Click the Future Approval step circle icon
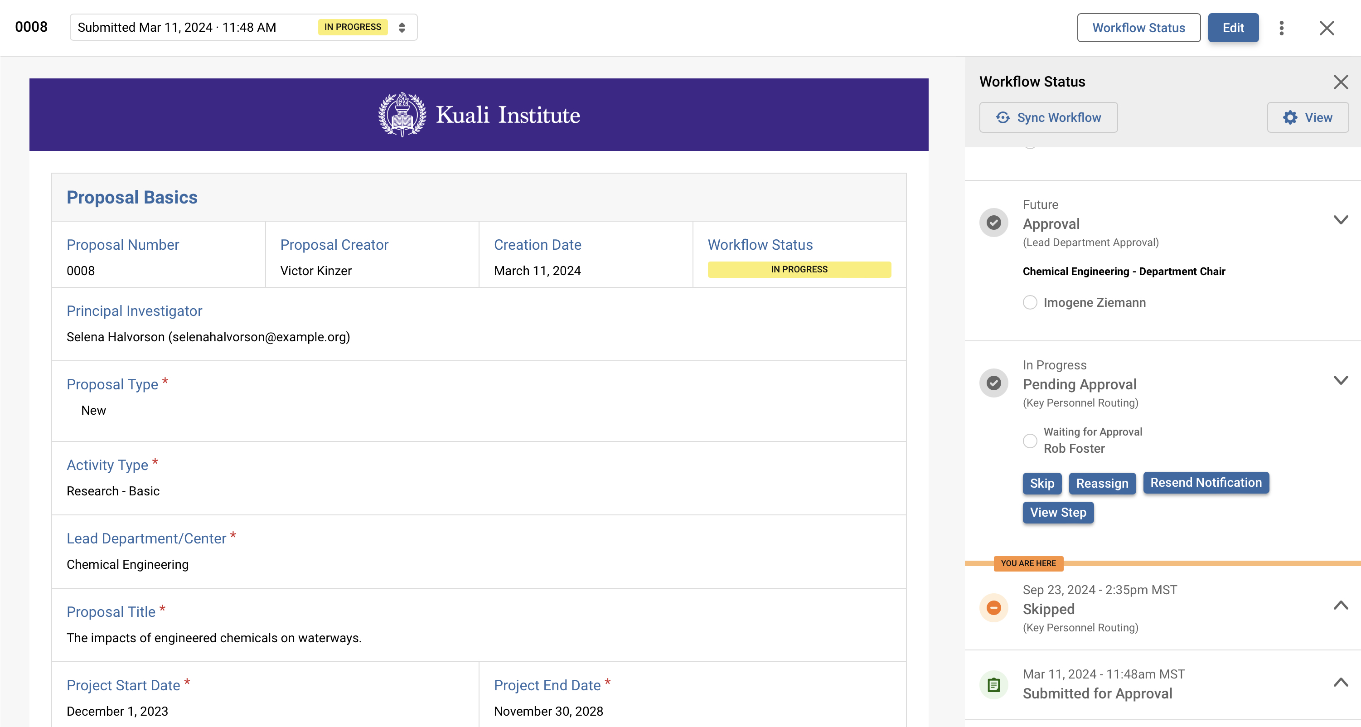The height and width of the screenshot is (727, 1361). click(994, 223)
